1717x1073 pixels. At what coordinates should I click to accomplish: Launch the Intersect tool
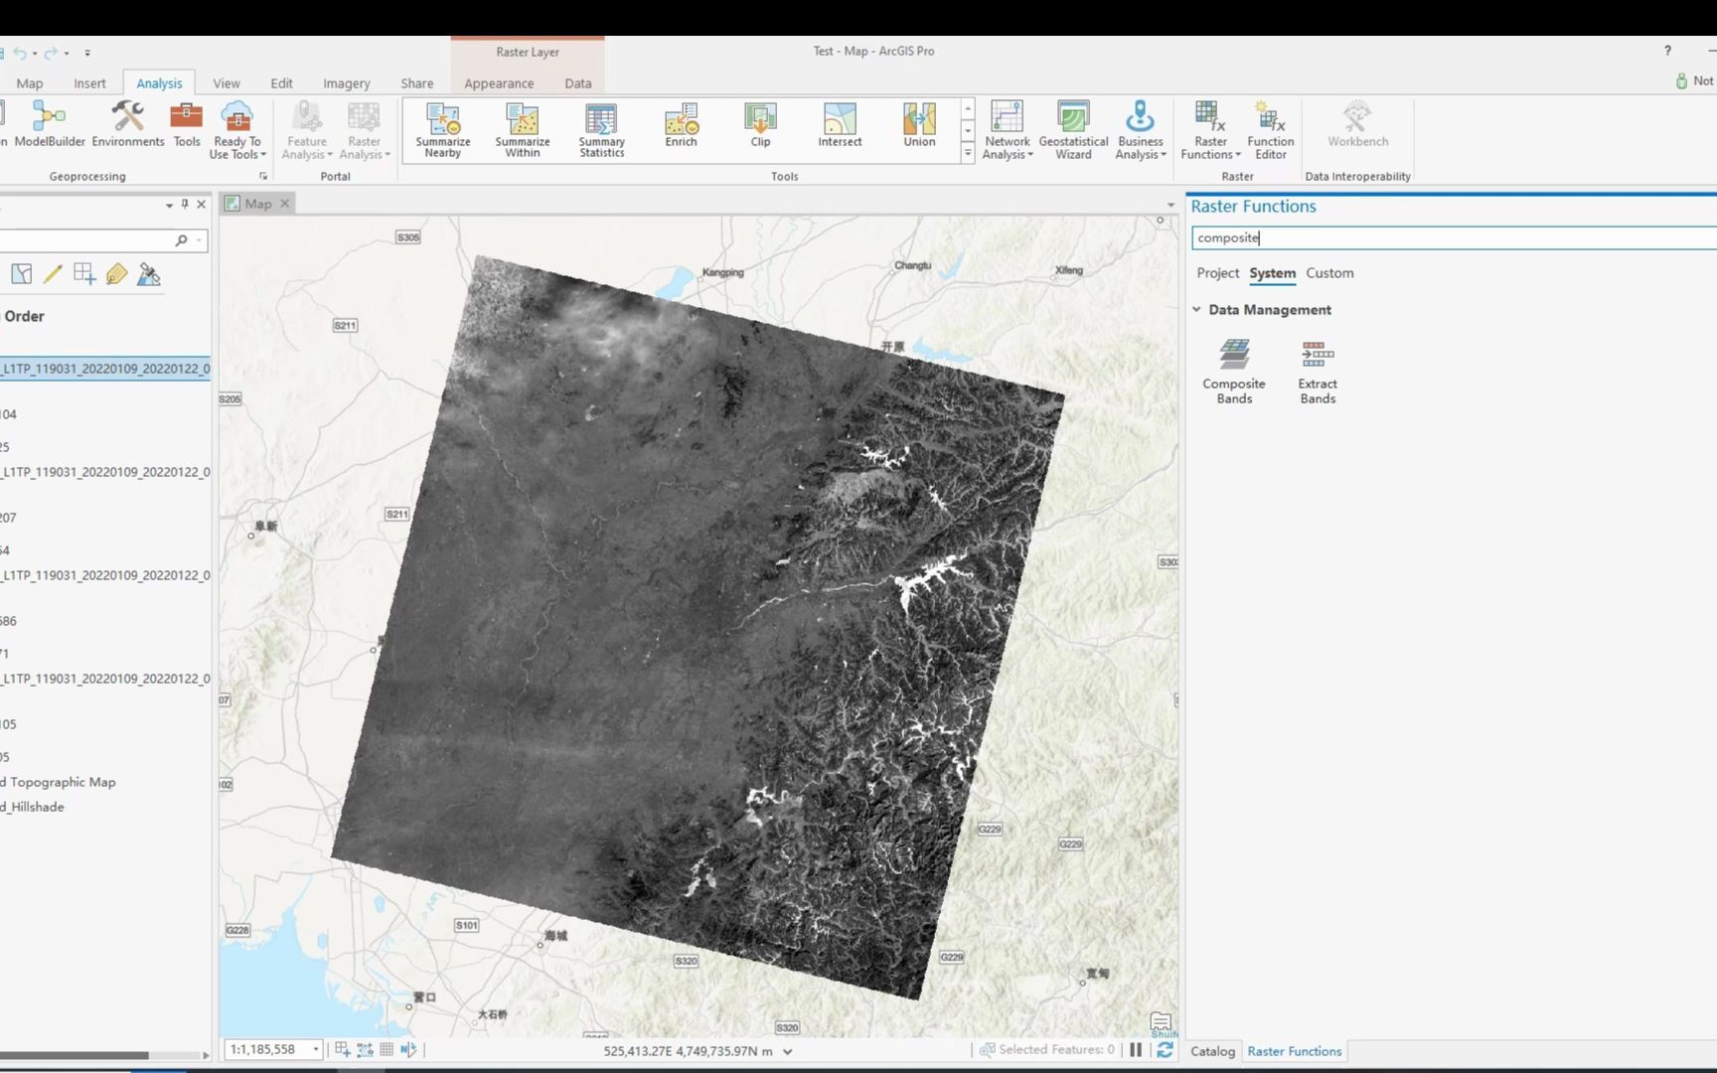840,127
